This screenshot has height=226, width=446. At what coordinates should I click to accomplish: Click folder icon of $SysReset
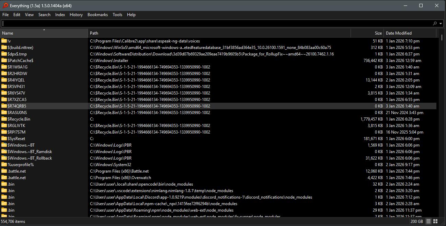click(x=4, y=138)
